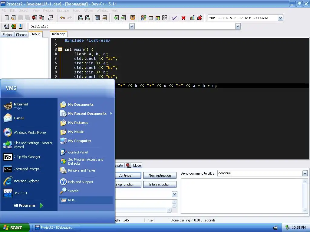The image size is (310, 232).
Task: Collapse the main() fold marker at line 3
Action: point(60,50)
